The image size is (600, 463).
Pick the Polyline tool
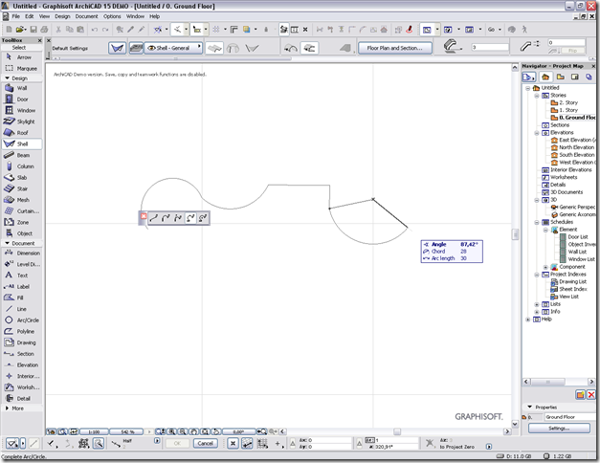(x=21, y=331)
